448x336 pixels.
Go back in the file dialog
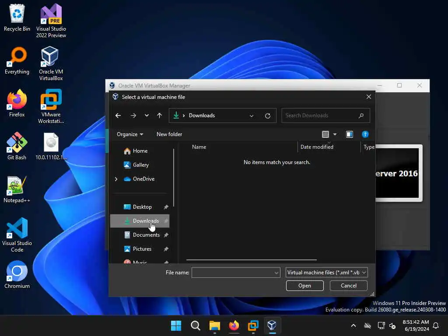click(118, 115)
